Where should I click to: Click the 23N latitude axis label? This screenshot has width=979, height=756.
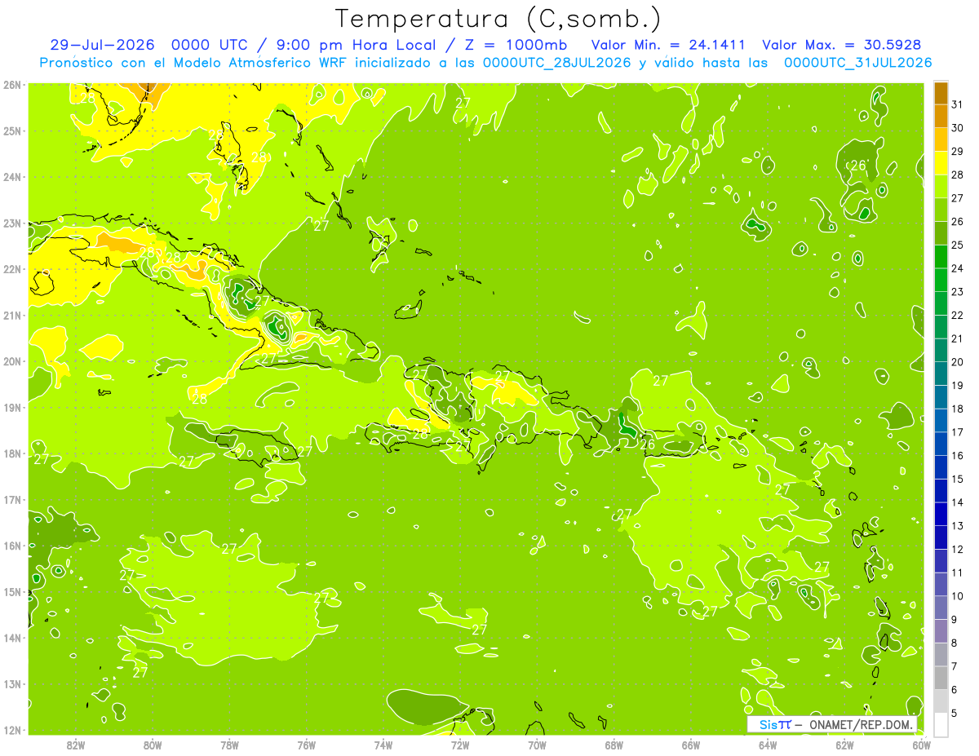click(11, 223)
